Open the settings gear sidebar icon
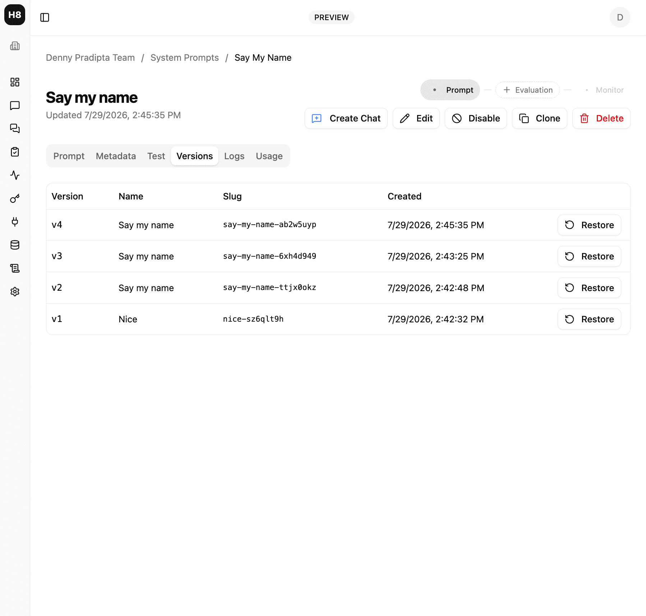This screenshot has width=646, height=616. click(15, 291)
